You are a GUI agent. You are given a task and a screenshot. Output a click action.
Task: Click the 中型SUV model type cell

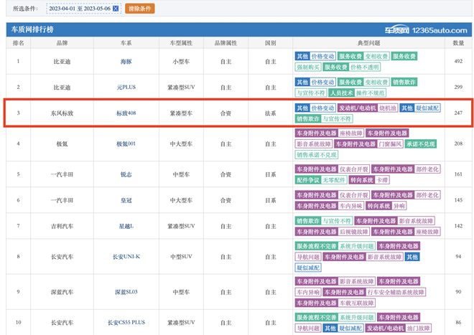click(181, 257)
